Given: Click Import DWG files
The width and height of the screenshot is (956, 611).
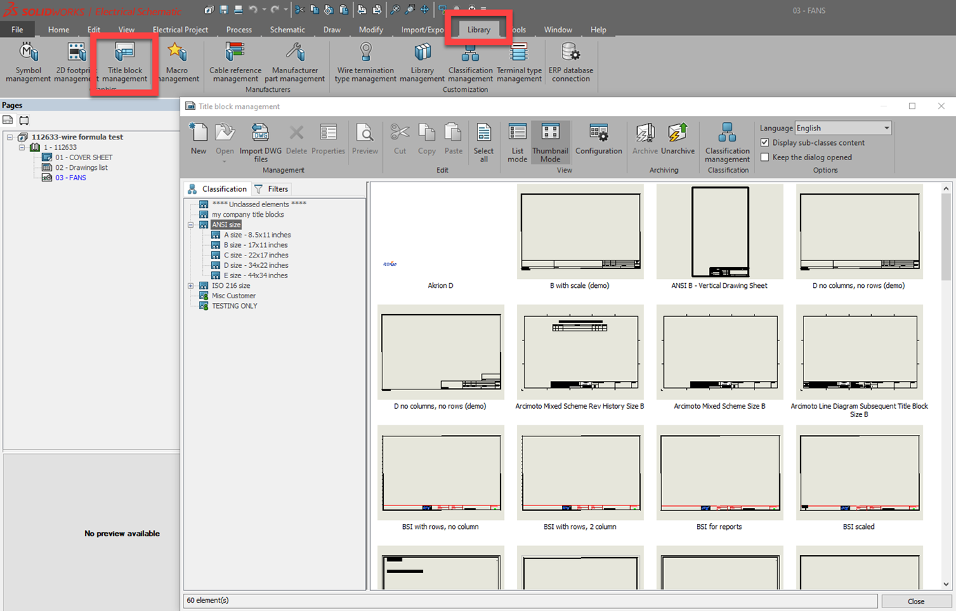Looking at the screenshot, I should (260, 143).
